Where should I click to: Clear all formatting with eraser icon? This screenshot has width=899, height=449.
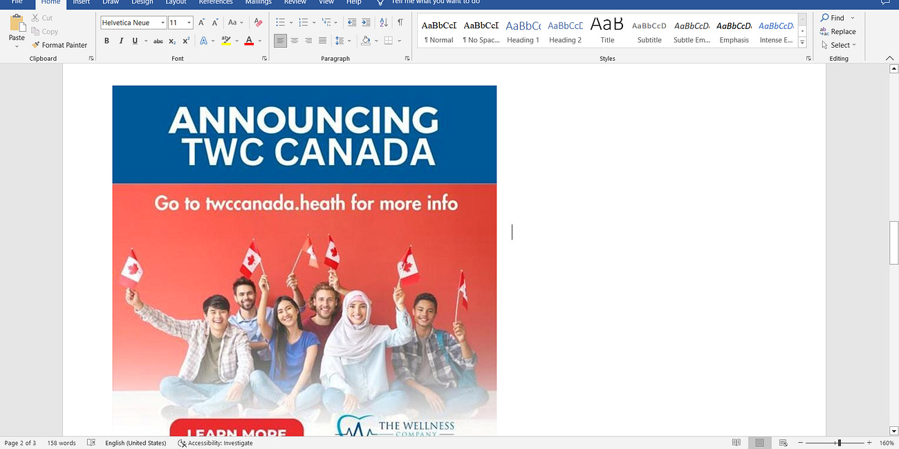coord(258,23)
